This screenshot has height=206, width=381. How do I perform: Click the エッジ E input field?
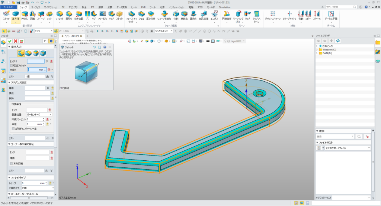coord(35,61)
